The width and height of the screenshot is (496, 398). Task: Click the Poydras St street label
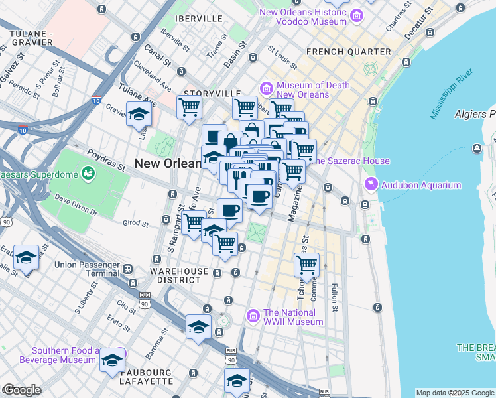pyautogui.click(x=107, y=161)
